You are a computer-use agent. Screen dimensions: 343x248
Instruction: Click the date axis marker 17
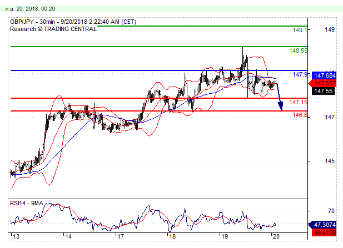click(x=120, y=236)
